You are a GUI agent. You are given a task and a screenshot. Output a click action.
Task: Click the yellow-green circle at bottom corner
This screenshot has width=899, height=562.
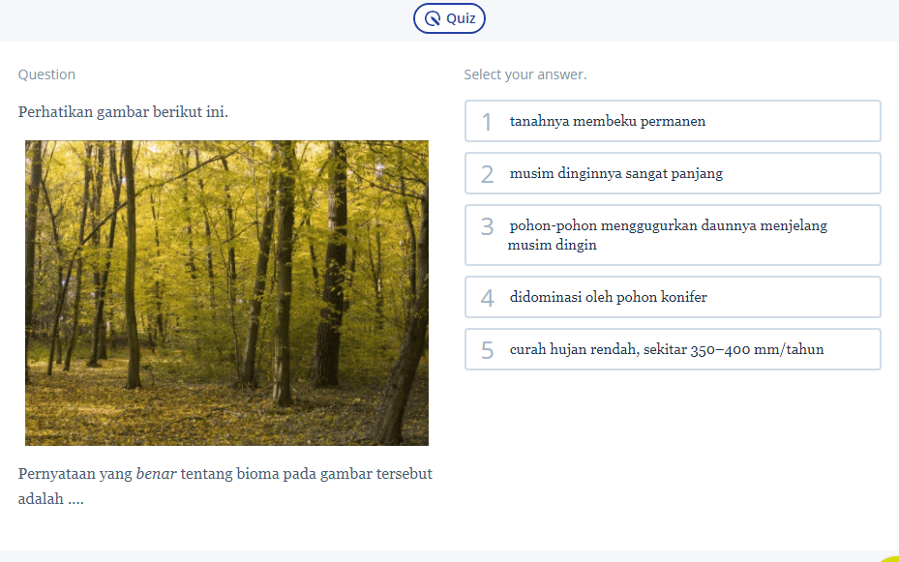pyautogui.click(x=891, y=558)
